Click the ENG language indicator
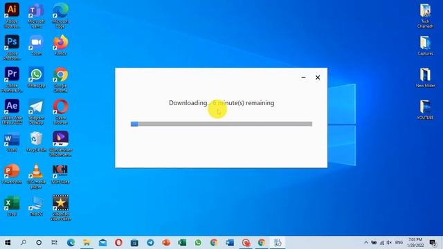This screenshot has width=443, height=249. tap(399, 243)
